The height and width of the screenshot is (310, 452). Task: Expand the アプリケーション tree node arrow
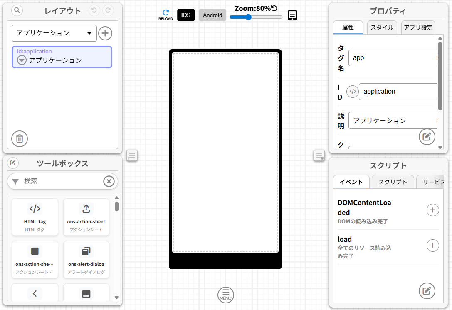click(x=22, y=60)
